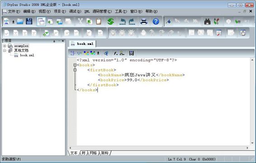Open a file with the folder icon

20,22
